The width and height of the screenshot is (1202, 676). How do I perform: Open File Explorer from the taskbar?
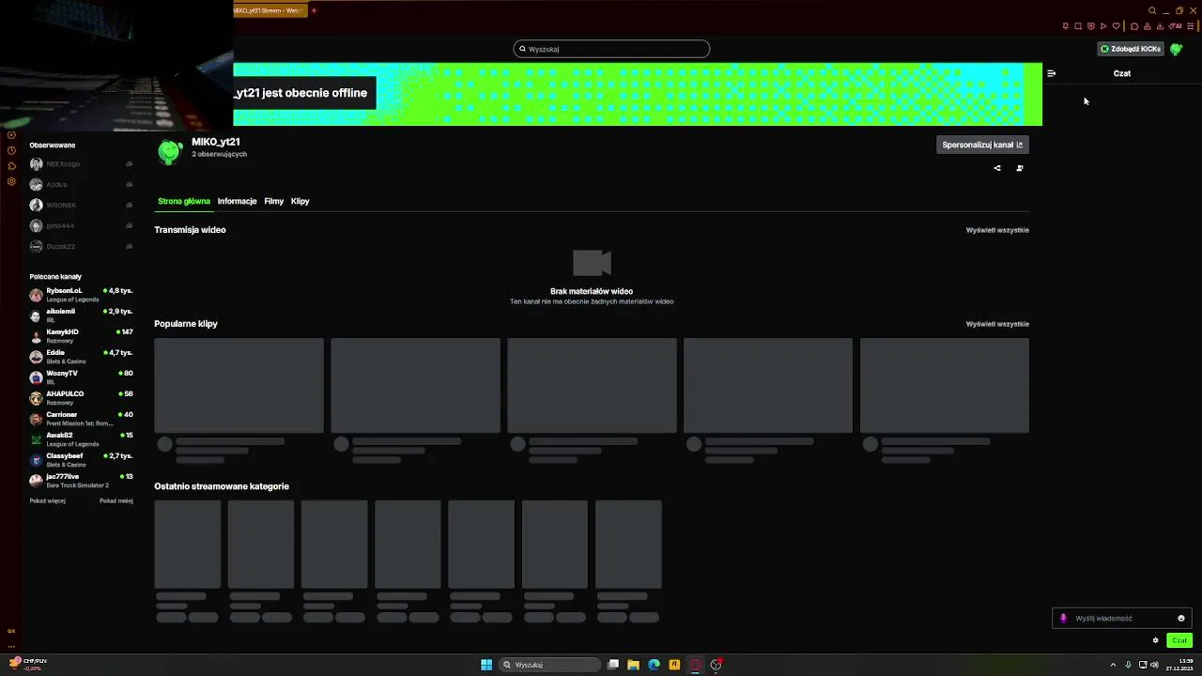click(634, 665)
